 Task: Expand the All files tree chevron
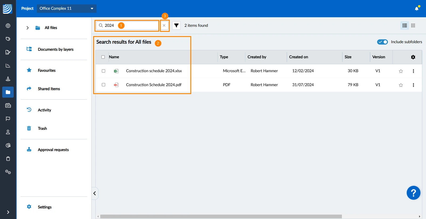[27, 28]
